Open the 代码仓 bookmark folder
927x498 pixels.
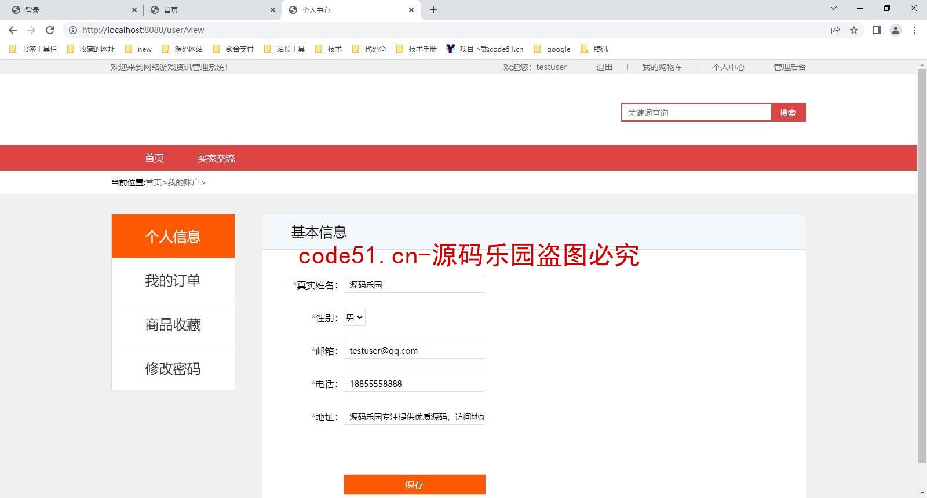click(x=369, y=49)
